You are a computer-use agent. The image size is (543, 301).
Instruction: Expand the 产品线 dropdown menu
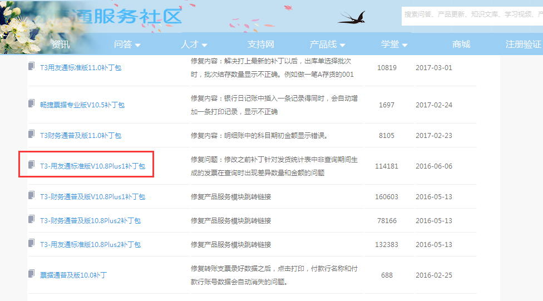coord(328,45)
